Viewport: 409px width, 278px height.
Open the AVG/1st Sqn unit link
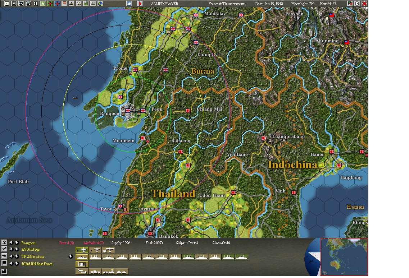pyautogui.click(x=31, y=250)
